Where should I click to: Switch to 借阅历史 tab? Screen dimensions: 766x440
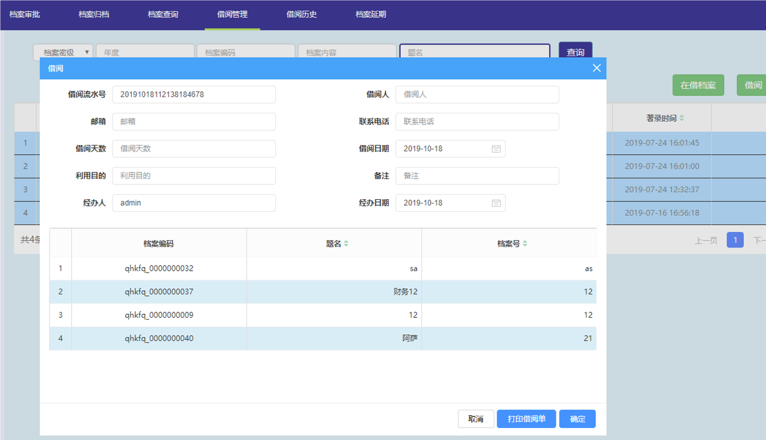point(301,14)
